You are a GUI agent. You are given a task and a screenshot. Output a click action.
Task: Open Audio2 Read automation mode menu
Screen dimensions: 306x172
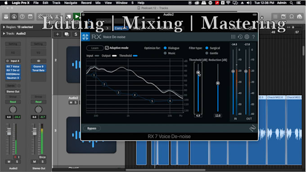pyautogui.click(x=13, y=101)
